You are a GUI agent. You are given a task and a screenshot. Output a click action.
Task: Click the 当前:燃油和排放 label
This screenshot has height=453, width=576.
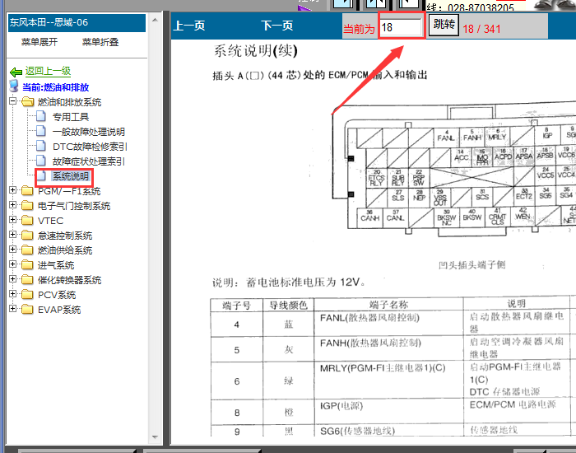[x=55, y=87]
